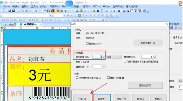
Task: Tick 打印后更新变量数据(U) checkbox
Action: pos(77,78)
